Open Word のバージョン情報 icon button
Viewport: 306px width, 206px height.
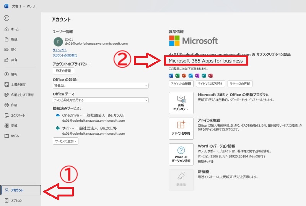click(x=181, y=154)
